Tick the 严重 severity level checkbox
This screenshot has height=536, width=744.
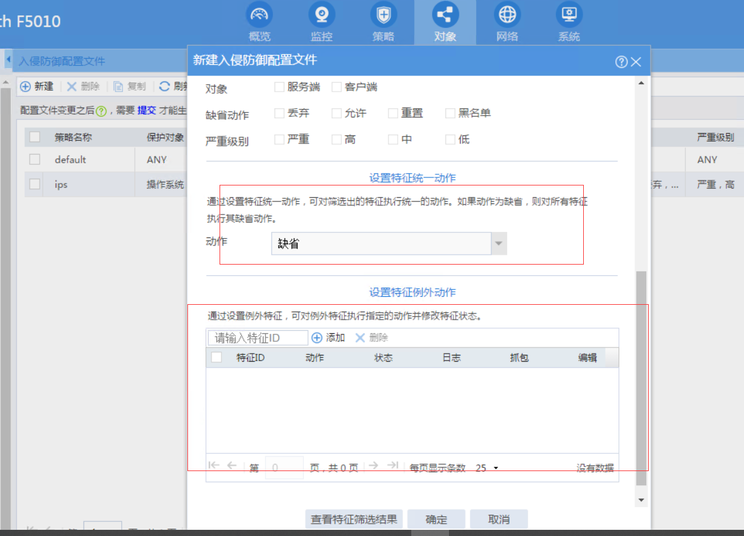click(x=280, y=139)
